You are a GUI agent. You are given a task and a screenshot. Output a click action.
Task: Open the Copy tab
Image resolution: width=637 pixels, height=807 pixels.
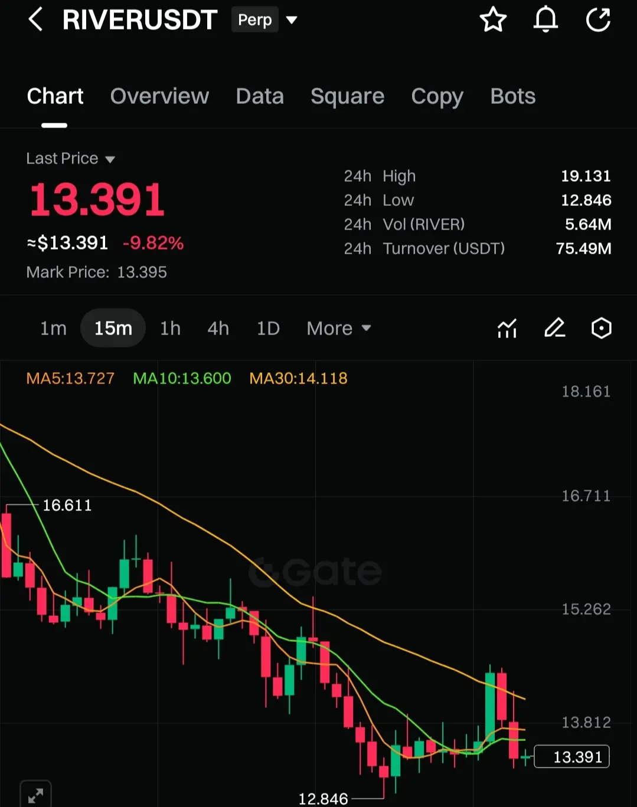[x=437, y=97]
